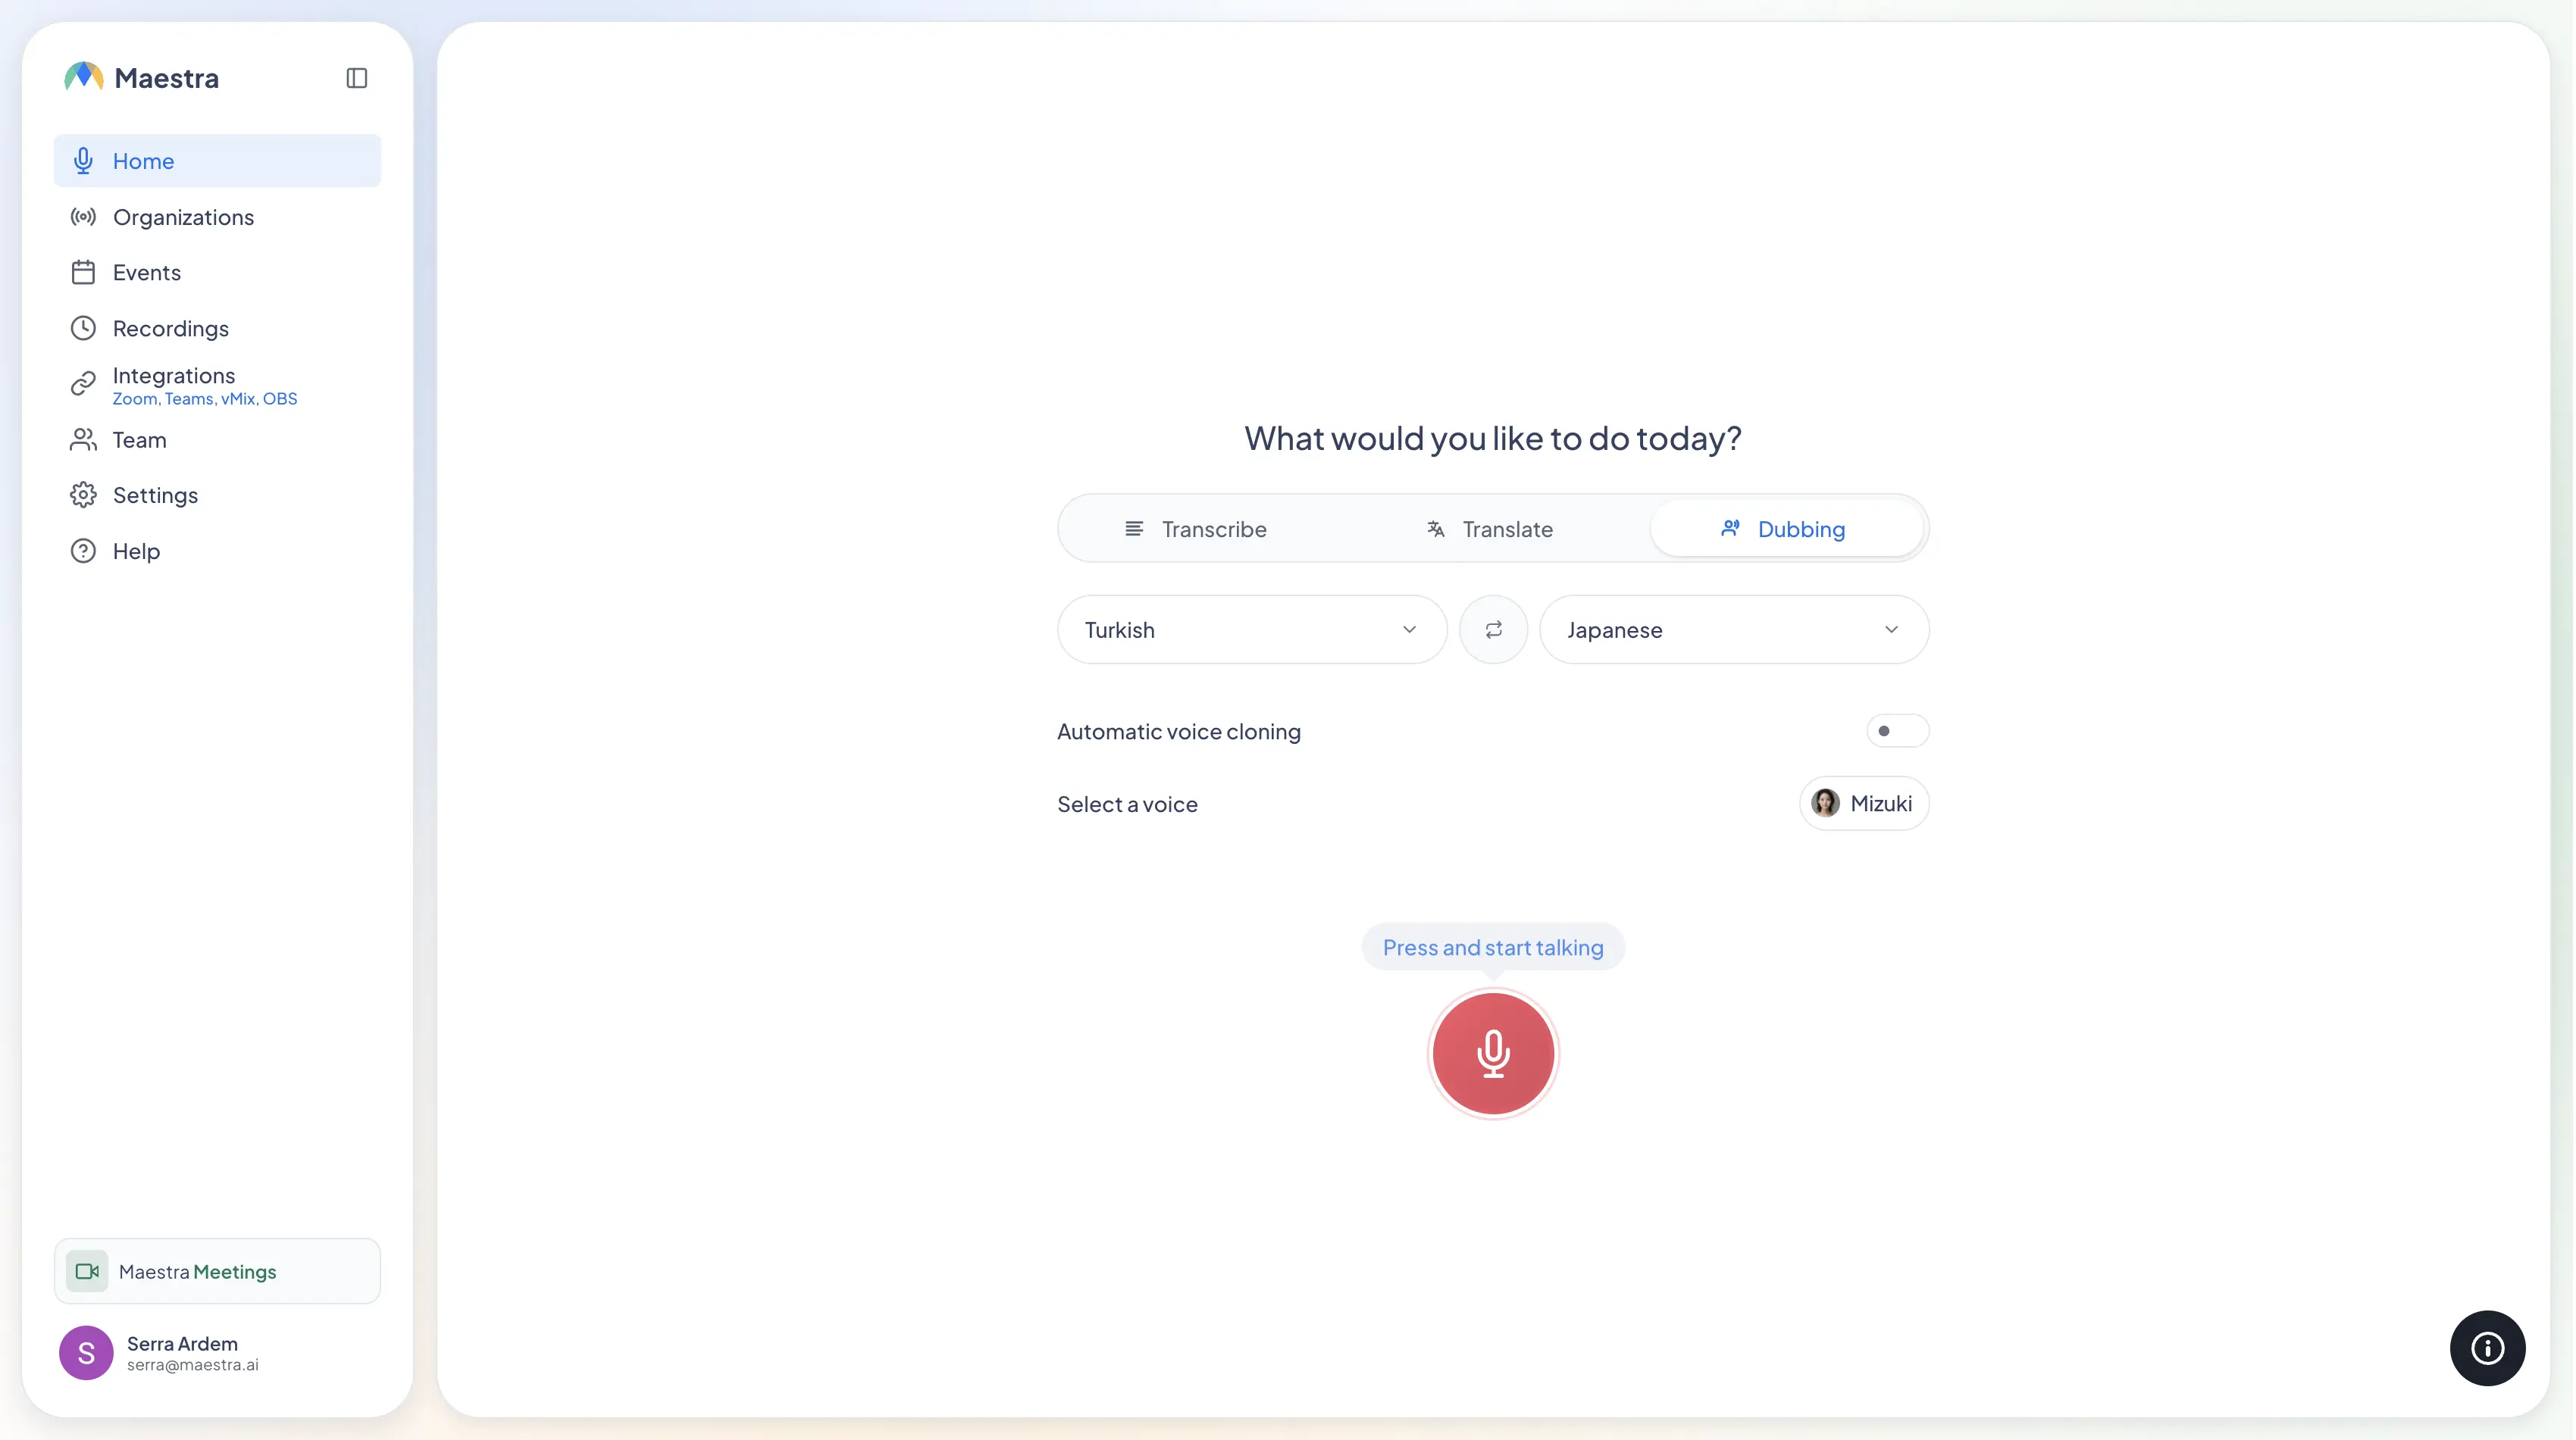Open the Mizuki voice selector
This screenshot has width=2576, height=1440.
click(x=1863, y=804)
